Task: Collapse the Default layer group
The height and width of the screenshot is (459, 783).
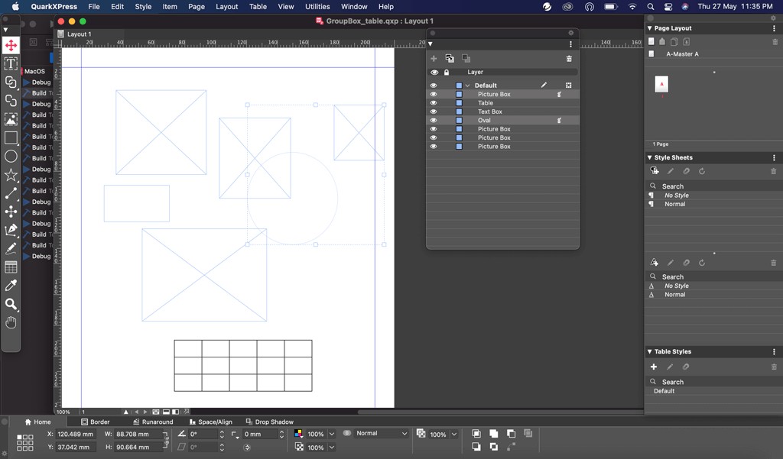Action: (x=467, y=85)
